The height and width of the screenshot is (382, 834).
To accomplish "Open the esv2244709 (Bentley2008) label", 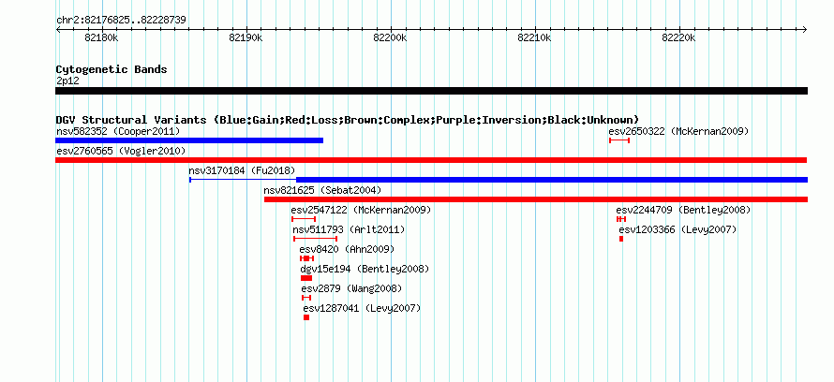I will [x=683, y=210].
